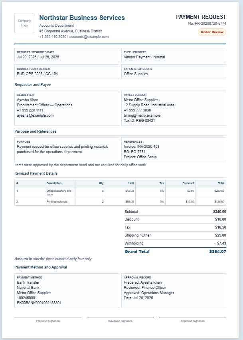Click Invoice: INV-2026-458 reference

click(141, 147)
